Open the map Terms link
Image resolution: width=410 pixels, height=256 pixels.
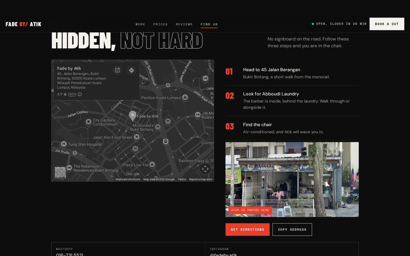click(182, 179)
